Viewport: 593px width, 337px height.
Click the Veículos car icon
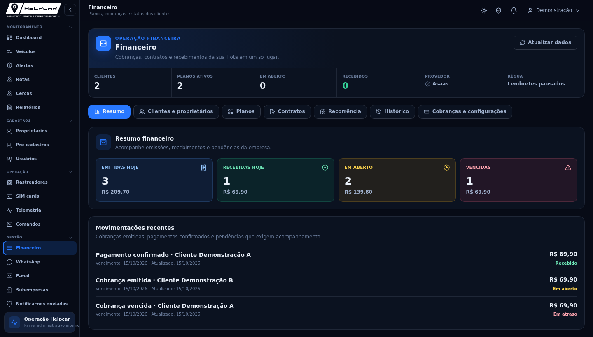(9, 51)
